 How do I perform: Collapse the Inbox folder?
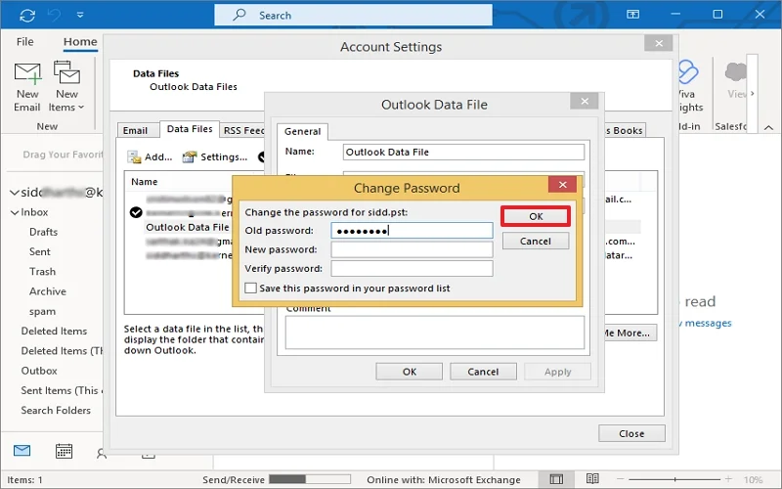tap(15, 212)
